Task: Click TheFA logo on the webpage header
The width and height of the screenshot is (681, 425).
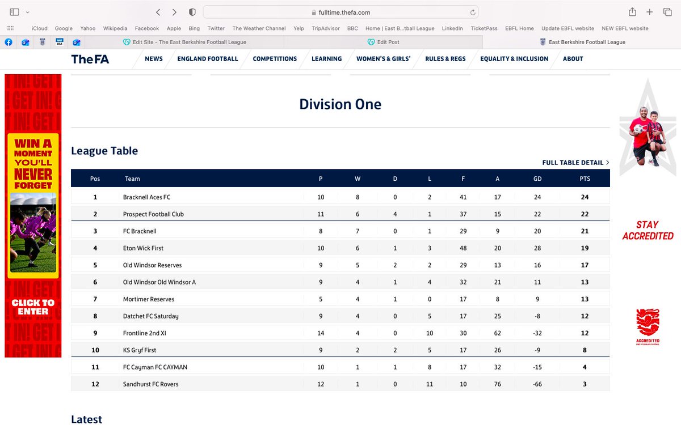Action: pyautogui.click(x=90, y=59)
